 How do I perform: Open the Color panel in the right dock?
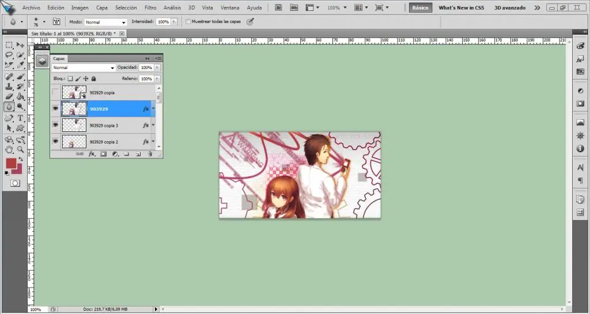coord(580,46)
